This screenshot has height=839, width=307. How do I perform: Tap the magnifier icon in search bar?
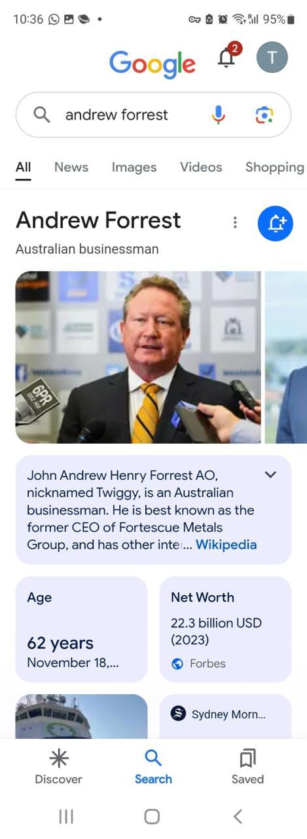(41, 115)
